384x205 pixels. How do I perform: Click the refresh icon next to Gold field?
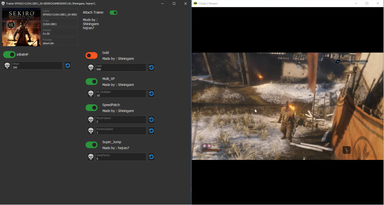pyautogui.click(x=151, y=68)
